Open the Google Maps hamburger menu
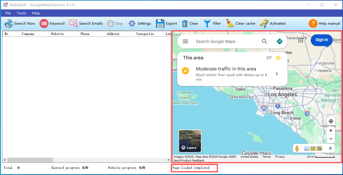 click(x=185, y=41)
